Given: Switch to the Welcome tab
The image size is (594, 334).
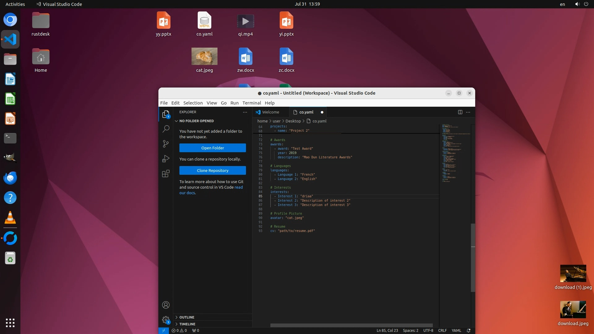Looking at the screenshot, I should click(270, 112).
